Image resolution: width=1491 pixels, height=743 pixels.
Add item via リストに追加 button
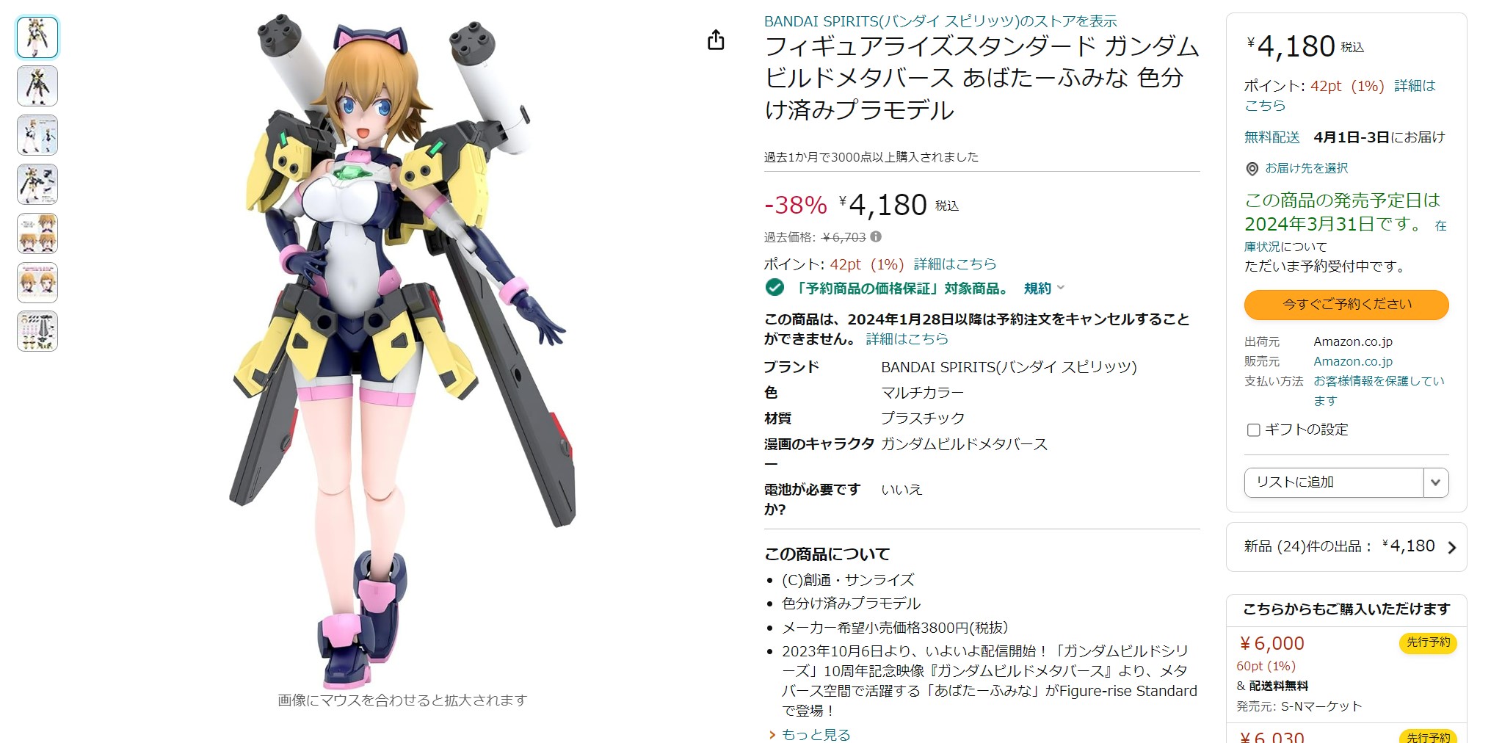coord(1334,482)
